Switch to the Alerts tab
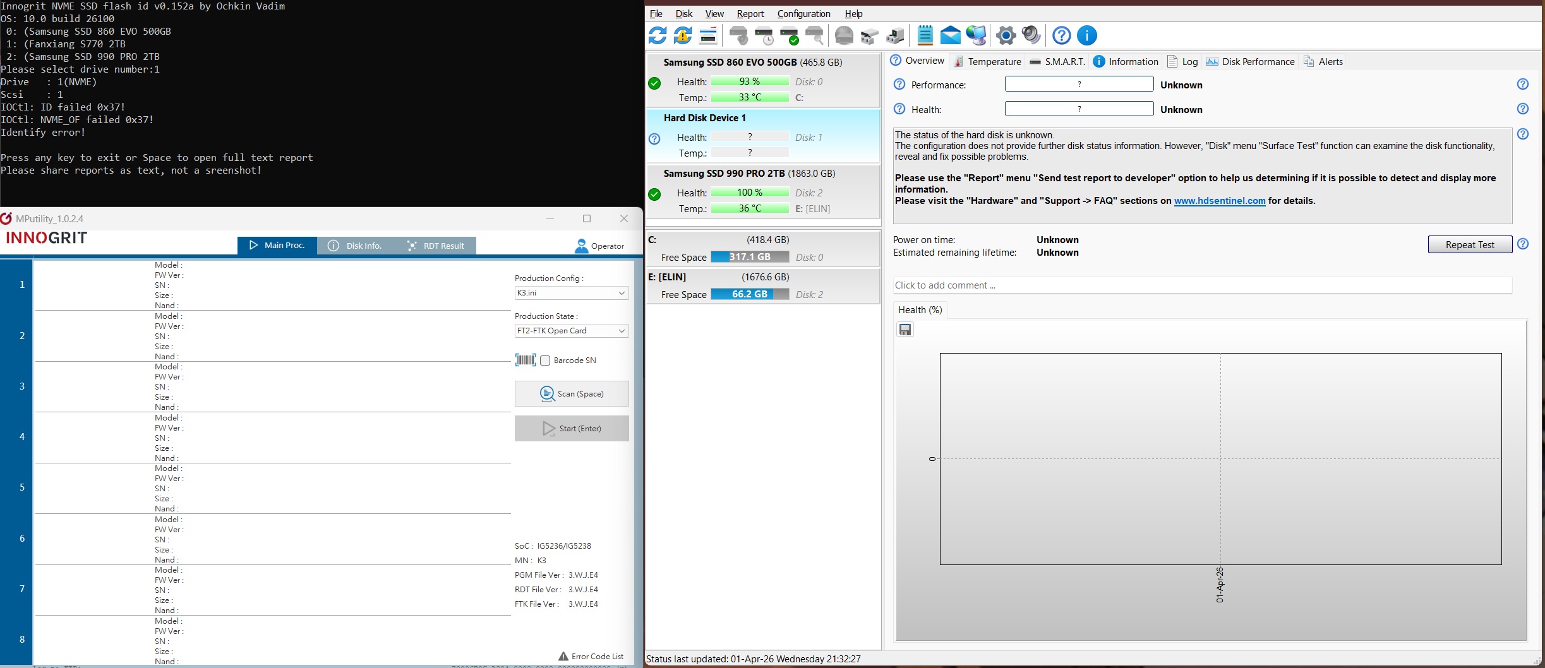 (x=1323, y=61)
